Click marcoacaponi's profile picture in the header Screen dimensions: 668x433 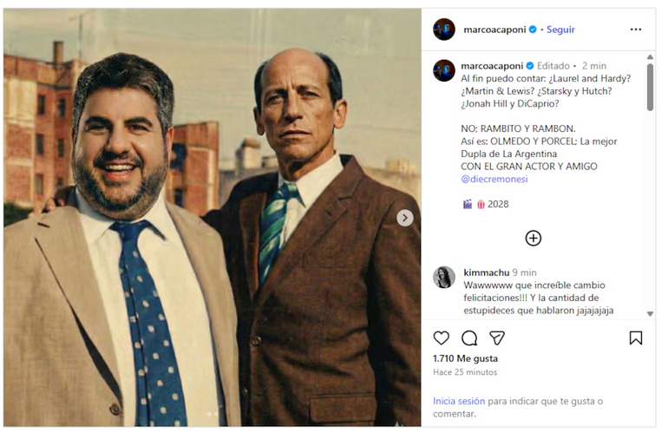pyautogui.click(x=444, y=30)
